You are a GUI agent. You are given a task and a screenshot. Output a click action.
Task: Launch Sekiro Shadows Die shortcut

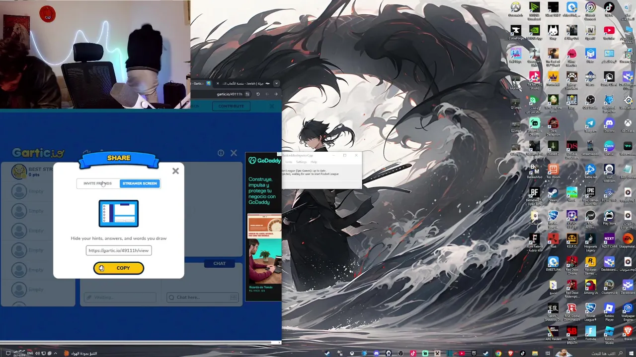[553, 311]
